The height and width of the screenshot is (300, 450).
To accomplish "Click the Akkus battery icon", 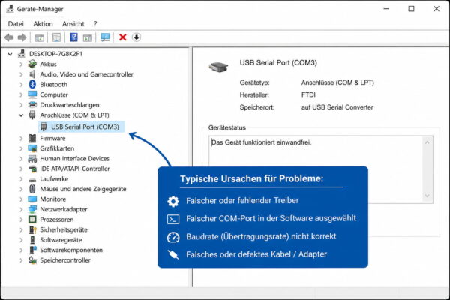I will [32, 64].
